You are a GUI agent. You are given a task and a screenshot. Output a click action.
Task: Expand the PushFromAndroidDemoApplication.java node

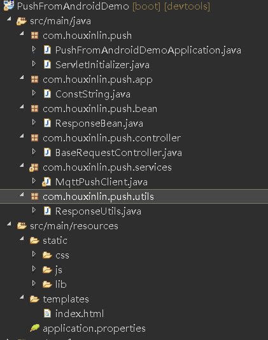(x=34, y=50)
